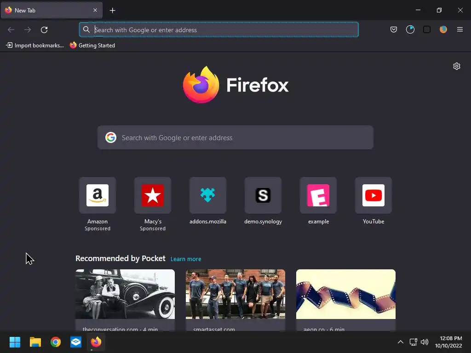Click the black square extension icon

tap(426, 29)
